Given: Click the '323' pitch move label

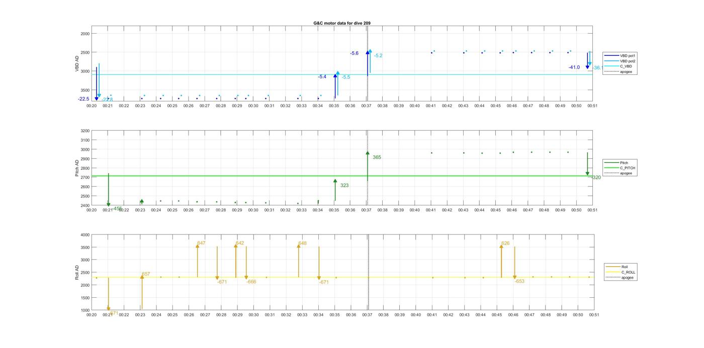Looking at the screenshot, I should 344,185.
